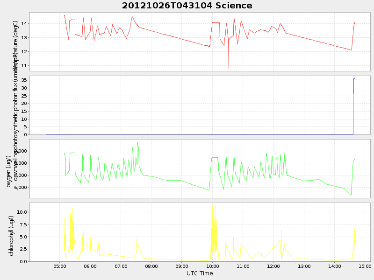This screenshot has width=374, height=280.
Task: Click the 13 tick on temperature axis
Action: 24,38
